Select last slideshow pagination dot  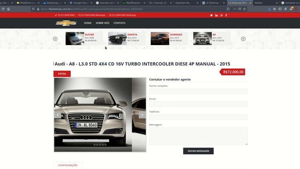pyautogui.click(x=105, y=145)
